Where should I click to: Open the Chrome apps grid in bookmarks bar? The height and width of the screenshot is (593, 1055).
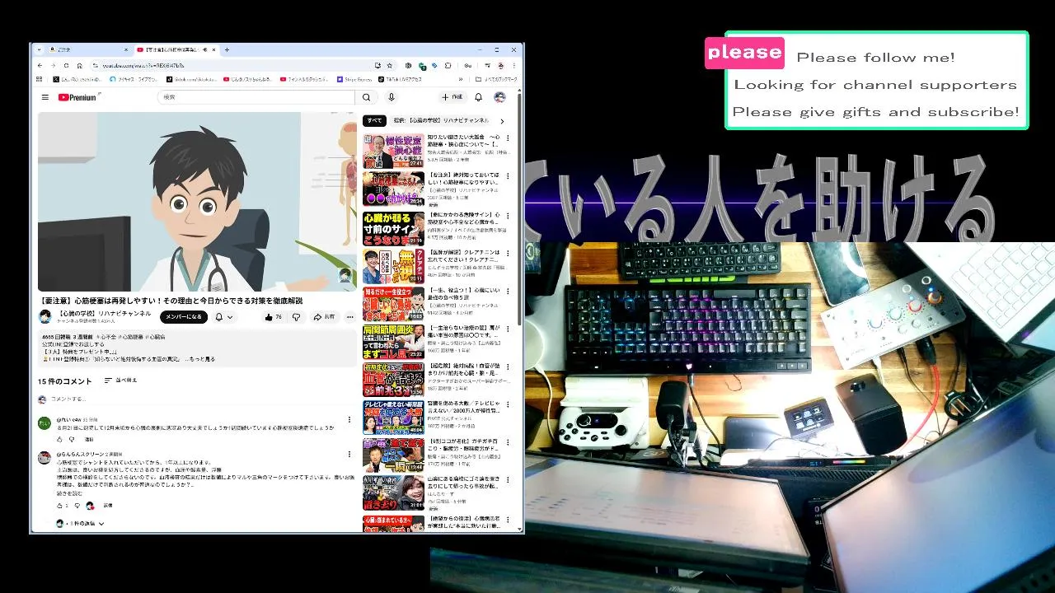(39, 79)
